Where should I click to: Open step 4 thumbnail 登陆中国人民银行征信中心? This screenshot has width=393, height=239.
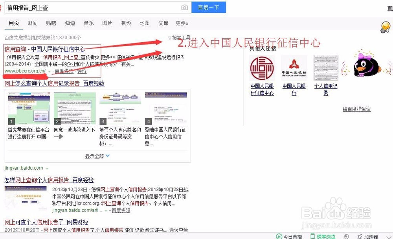[166, 109]
